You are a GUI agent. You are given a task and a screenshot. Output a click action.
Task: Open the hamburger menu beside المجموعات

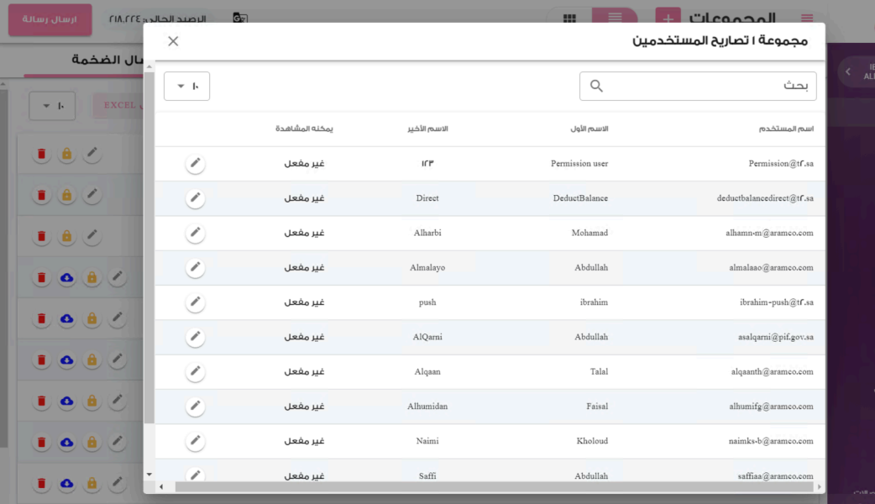pos(807,18)
